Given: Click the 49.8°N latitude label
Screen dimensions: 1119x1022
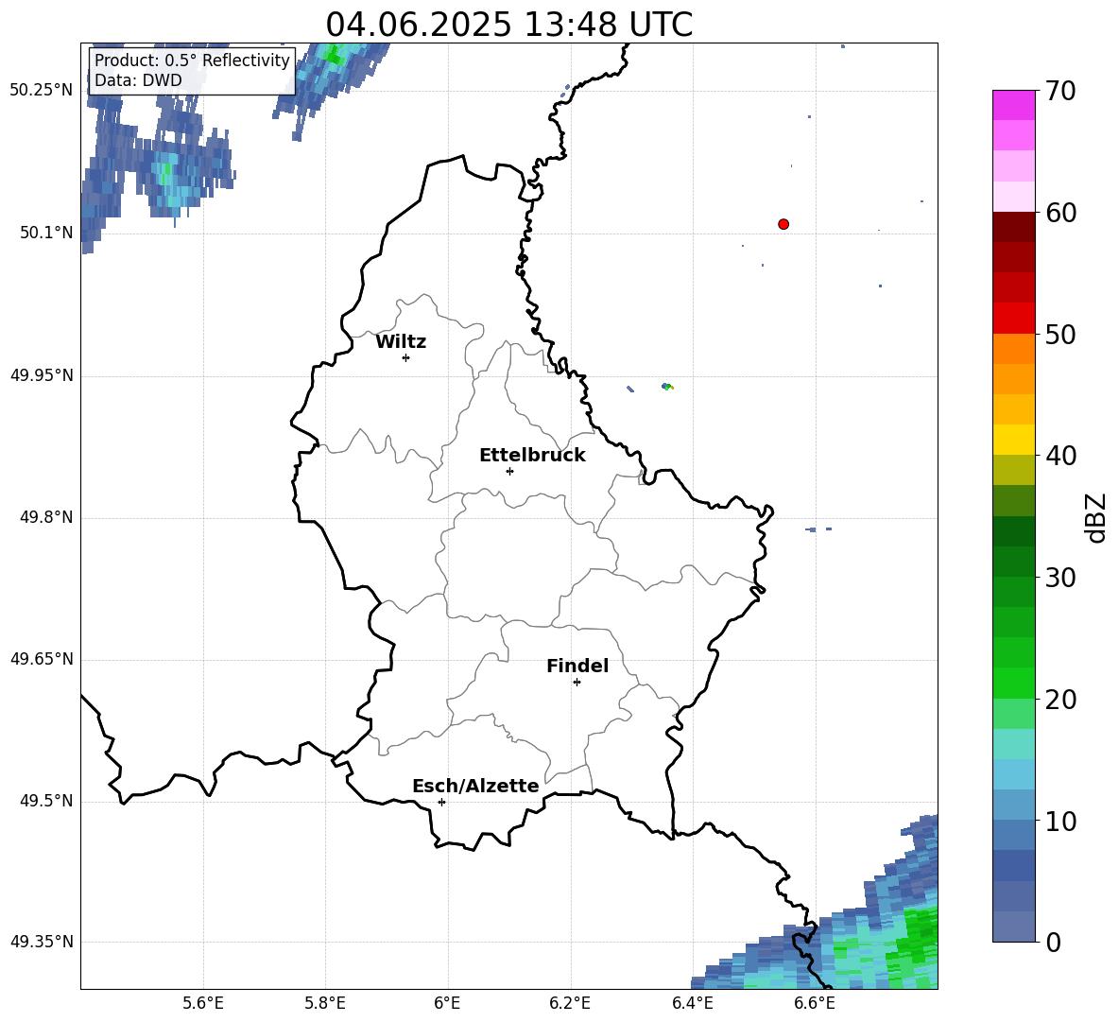Looking at the screenshot, I should tap(46, 517).
